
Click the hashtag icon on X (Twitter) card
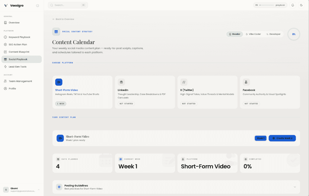[184, 82]
